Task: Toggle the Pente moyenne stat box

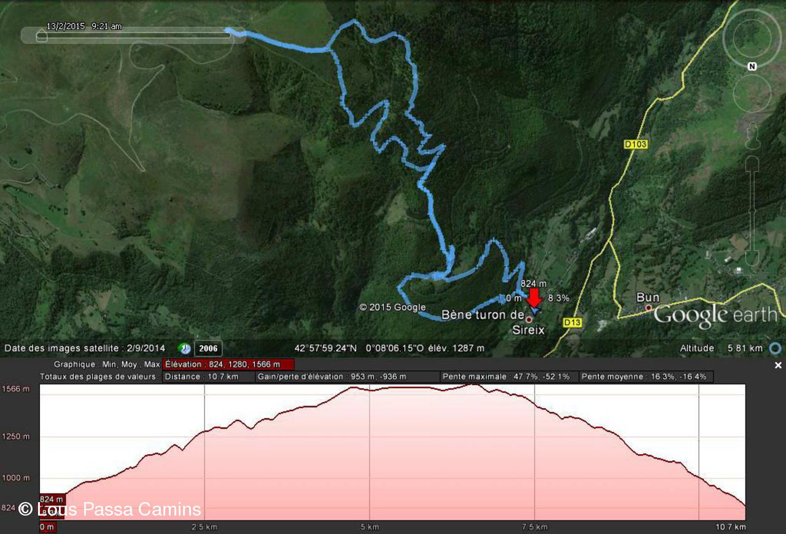Action: 647,376
